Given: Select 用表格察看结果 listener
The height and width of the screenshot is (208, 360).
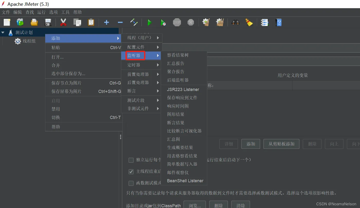Looking at the screenshot, I should point(184,156).
